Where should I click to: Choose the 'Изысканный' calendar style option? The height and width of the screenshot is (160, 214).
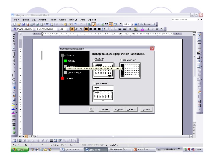(94, 83)
